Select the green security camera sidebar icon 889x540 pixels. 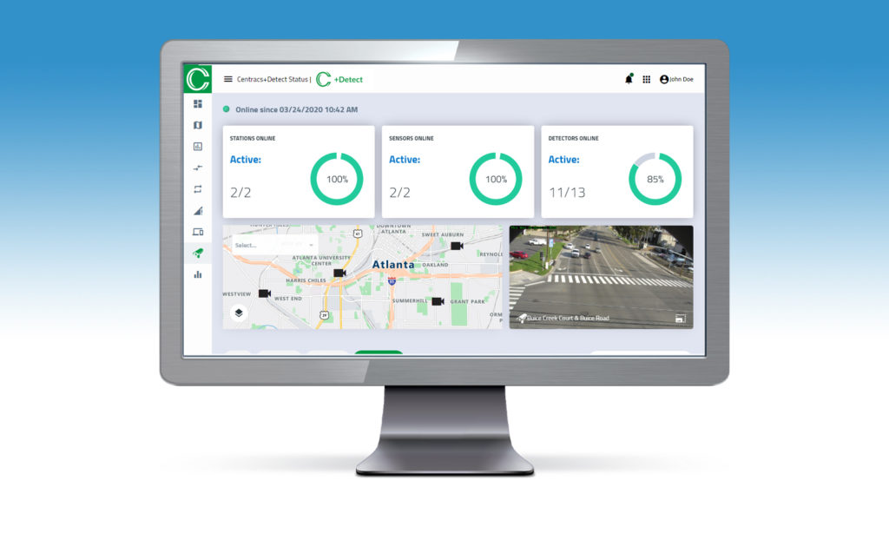198,253
